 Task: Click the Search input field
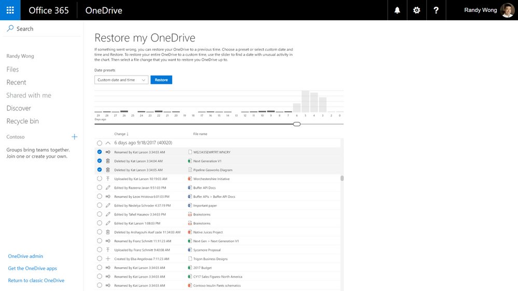click(43, 28)
